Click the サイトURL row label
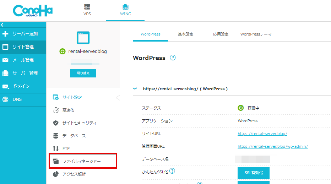Image resolution: width=331 pixels, height=184 pixels. tap(151, 134)
